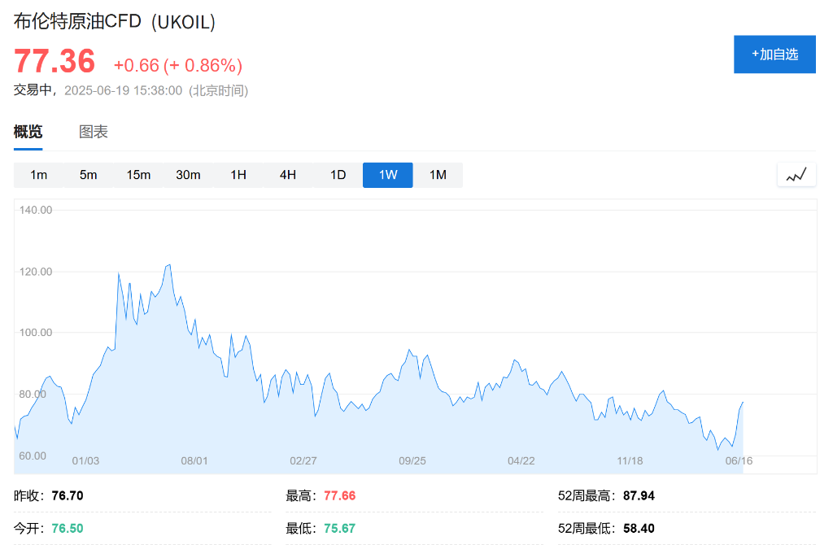The height and width of the screenshot is (545, 833).
Task: Choose the 30m interval
Action: point(188,175)
